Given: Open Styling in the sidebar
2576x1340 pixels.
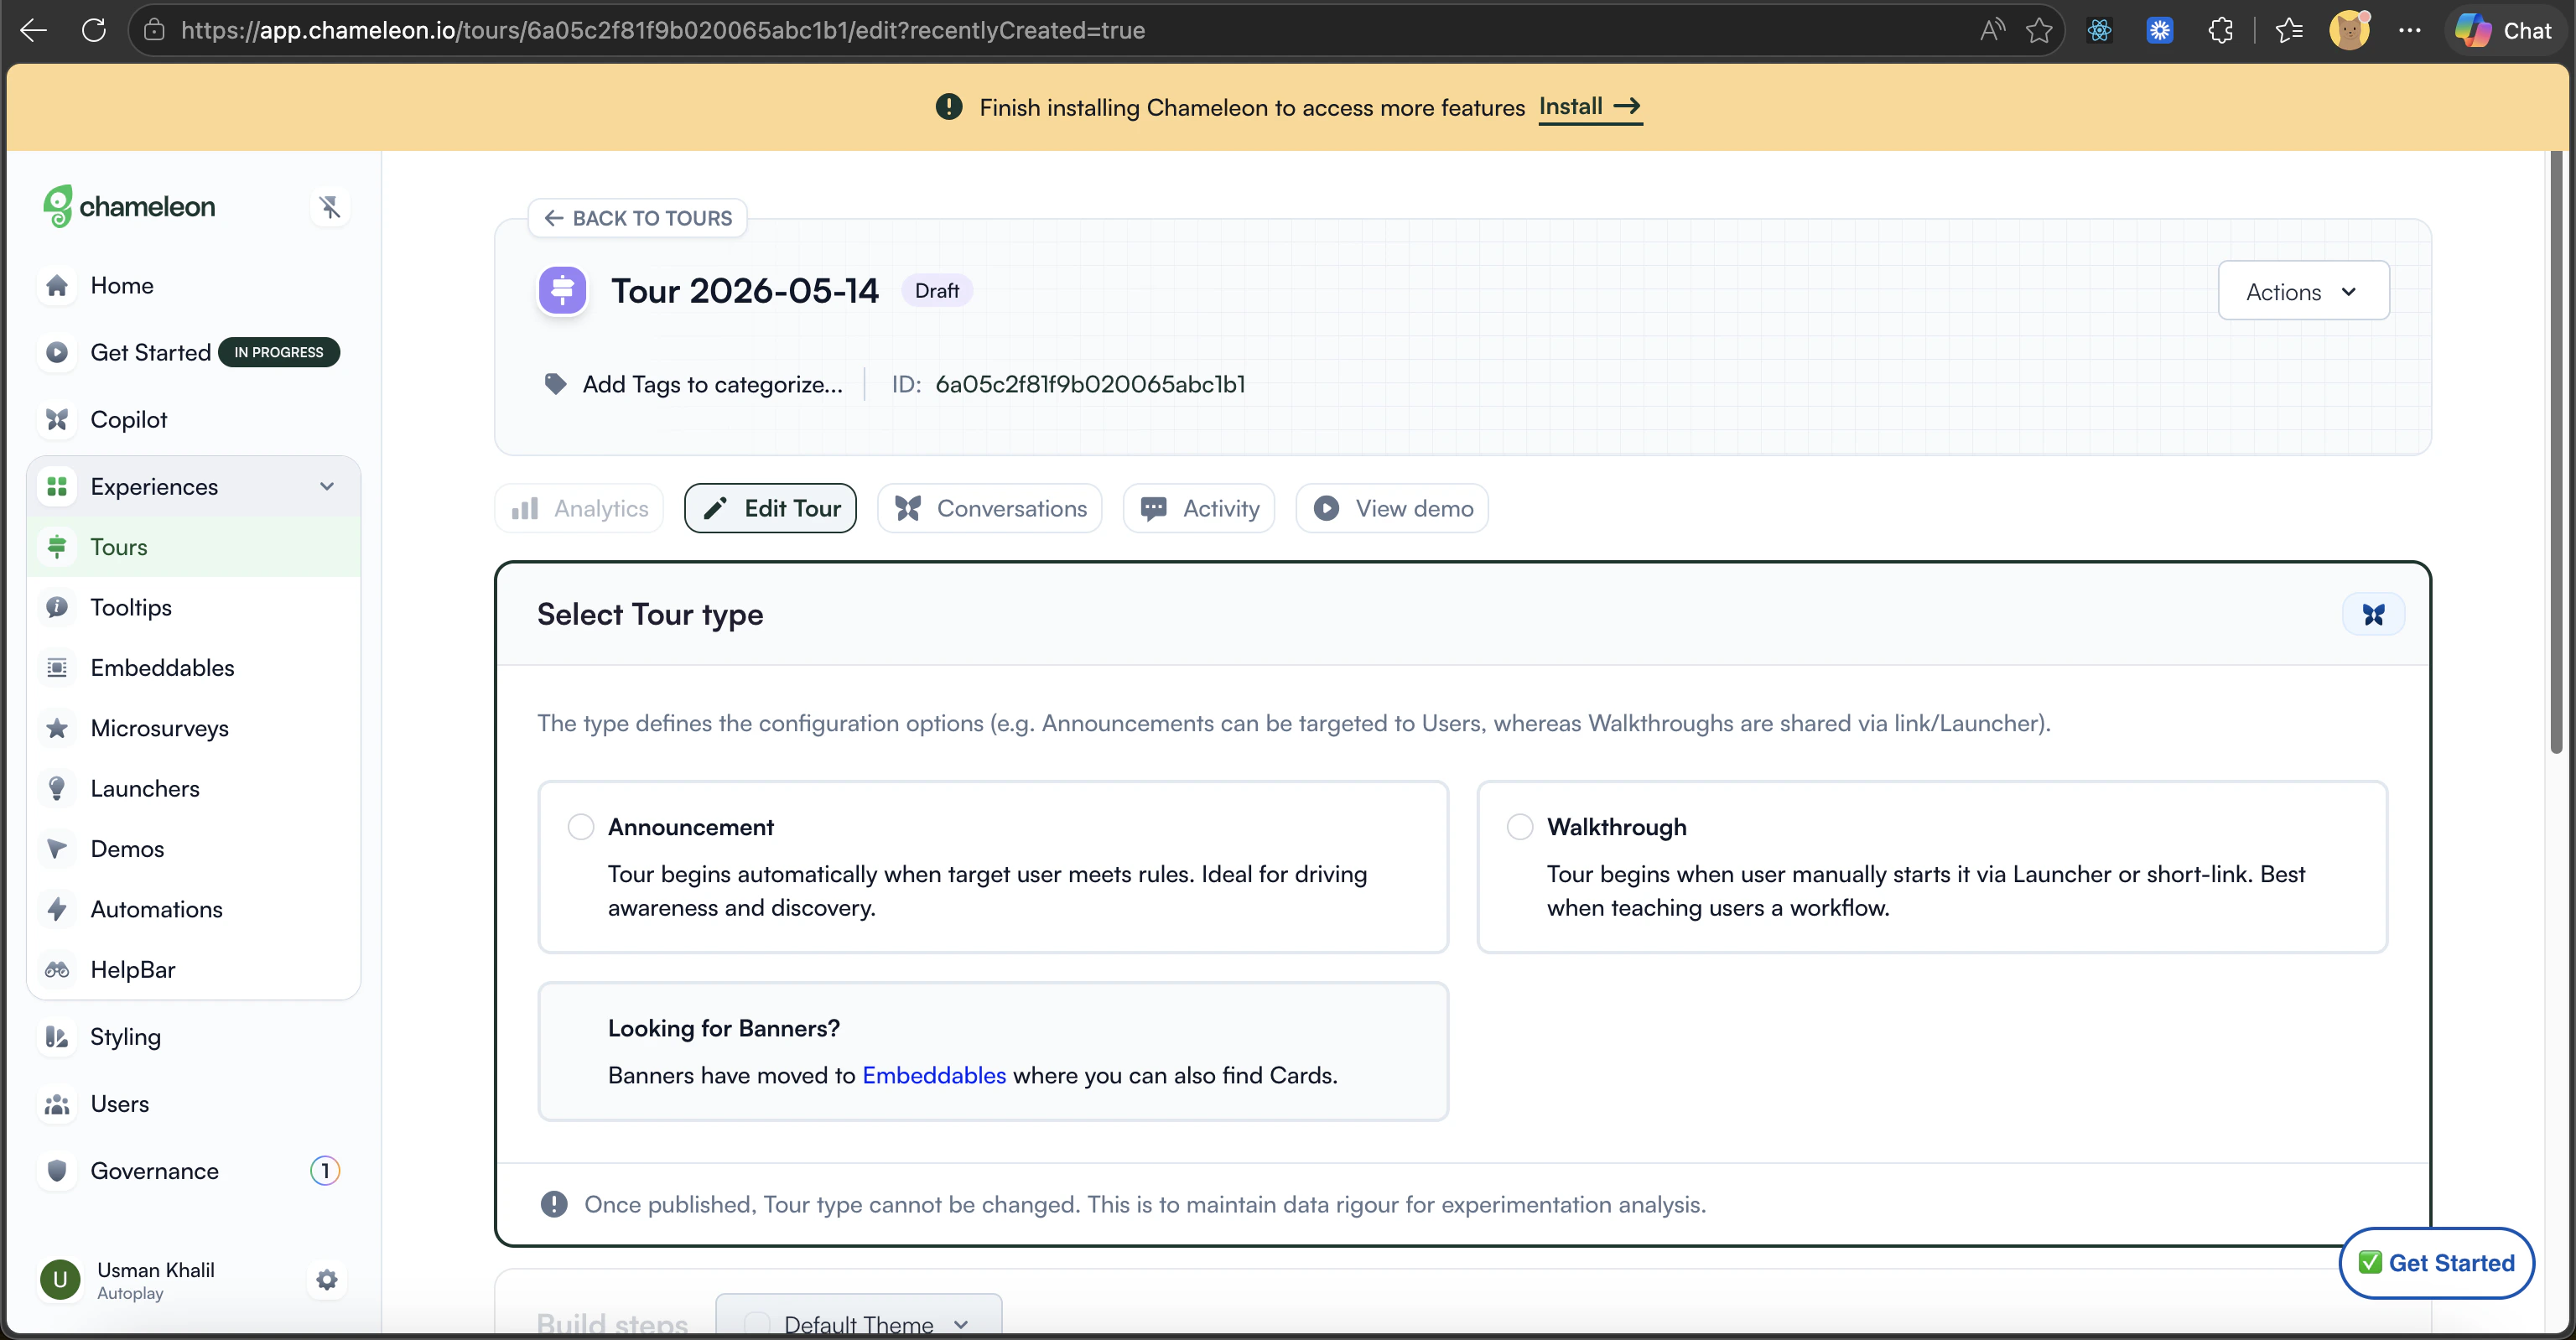Looking at the screenshot, I should [x=125, y=1036].
